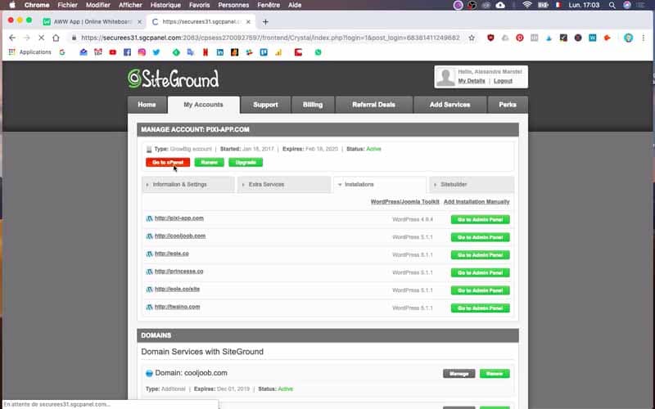Switch to the AWW App browser tab
The height and width of the screenshot is (409, 655).
(91, 22)
